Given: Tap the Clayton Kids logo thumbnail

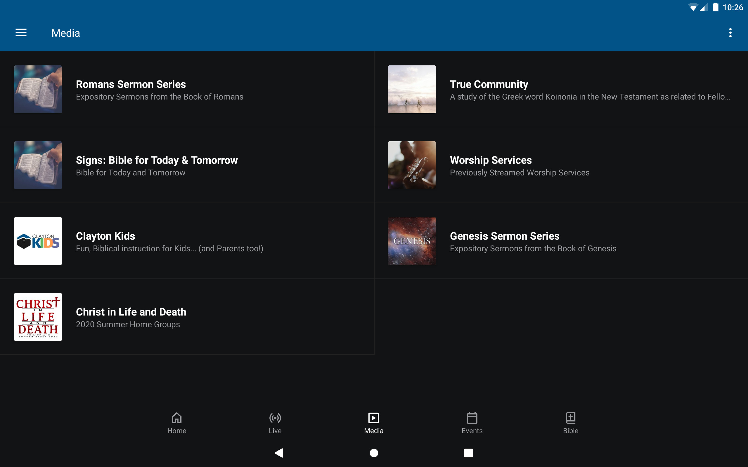Looking at the screenshot, I should [x=38, y=241].
